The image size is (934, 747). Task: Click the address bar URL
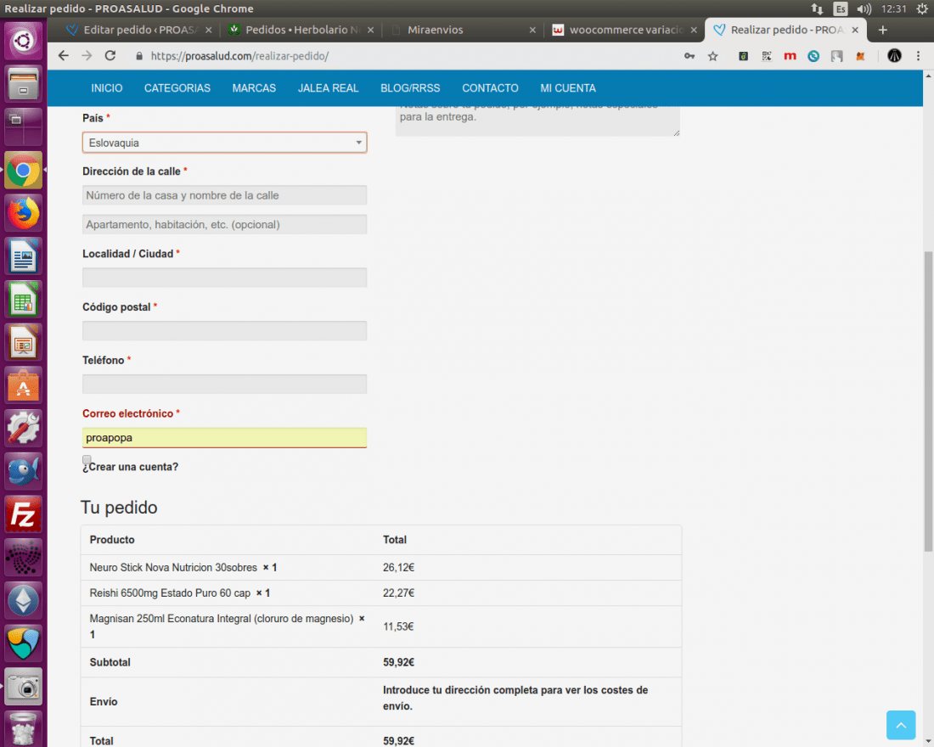(239, 56)
